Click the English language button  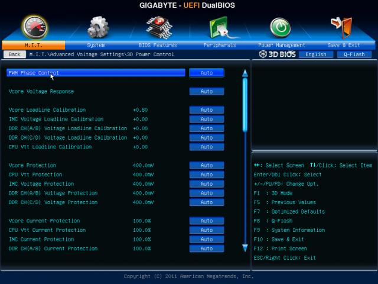click(x=316, y=54)
